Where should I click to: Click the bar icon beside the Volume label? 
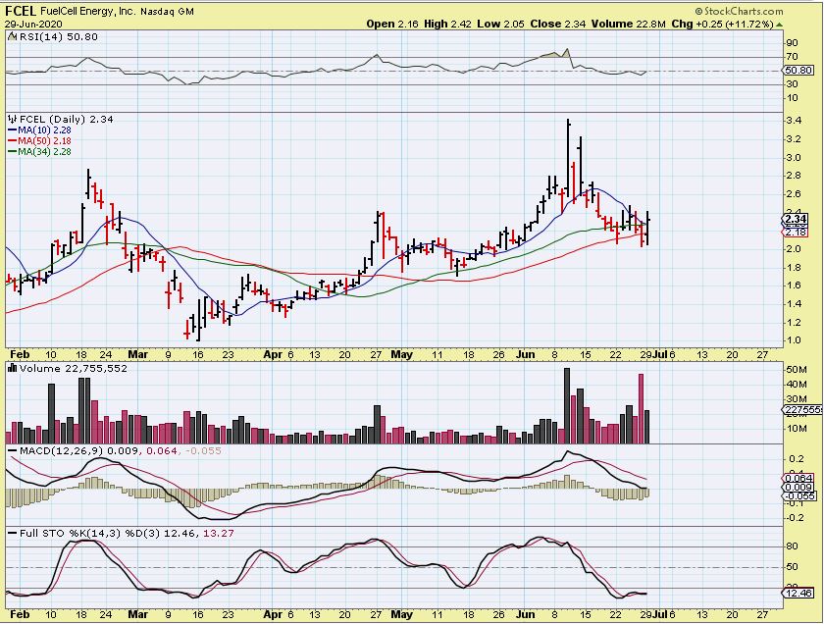click(x=13, y=369)
